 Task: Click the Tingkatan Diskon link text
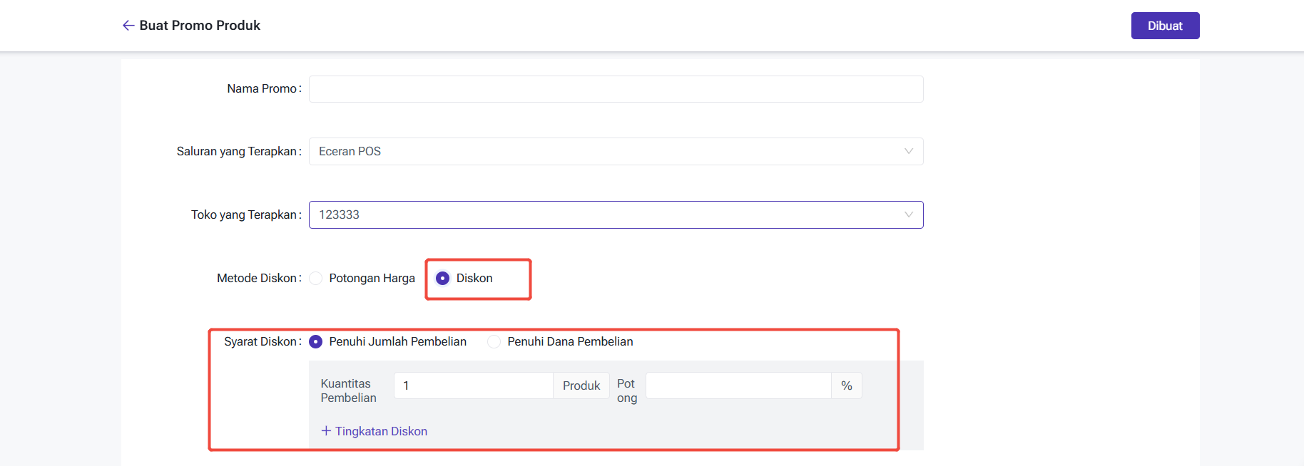point(381,431)
